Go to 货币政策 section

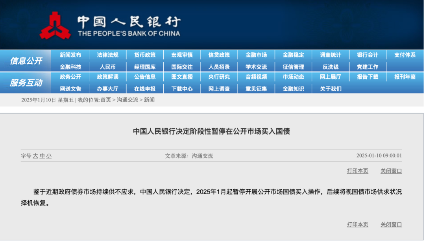click(x=145, y=55)
